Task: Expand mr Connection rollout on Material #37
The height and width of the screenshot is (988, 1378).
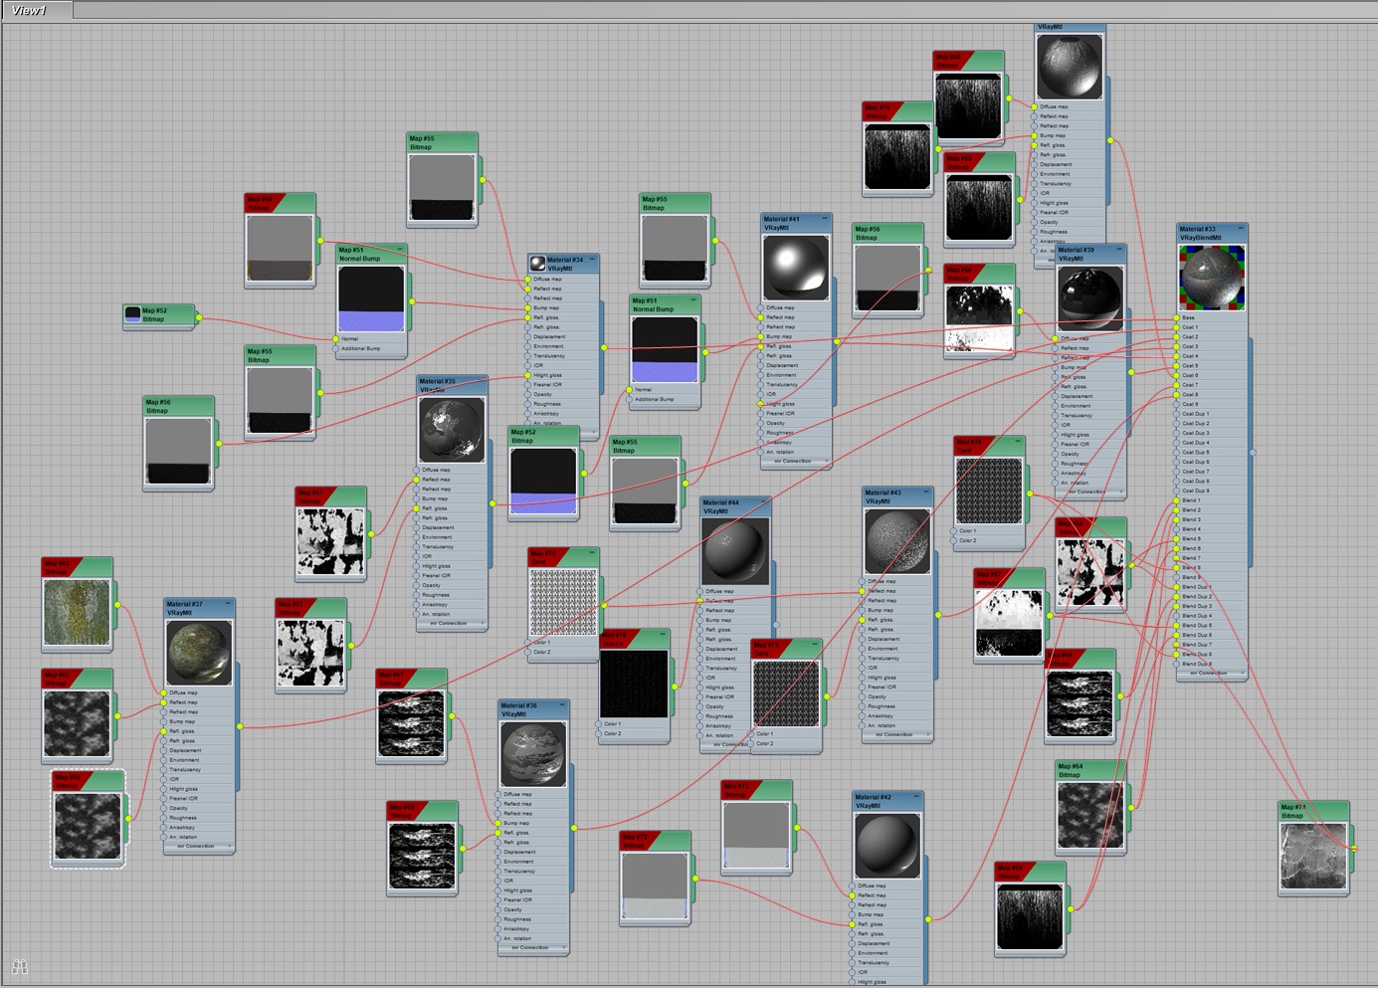Action: (x=199, y=847)
